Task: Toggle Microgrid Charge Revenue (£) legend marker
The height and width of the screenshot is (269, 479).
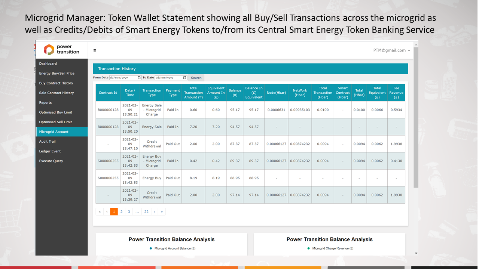Action: click(308, 248)
